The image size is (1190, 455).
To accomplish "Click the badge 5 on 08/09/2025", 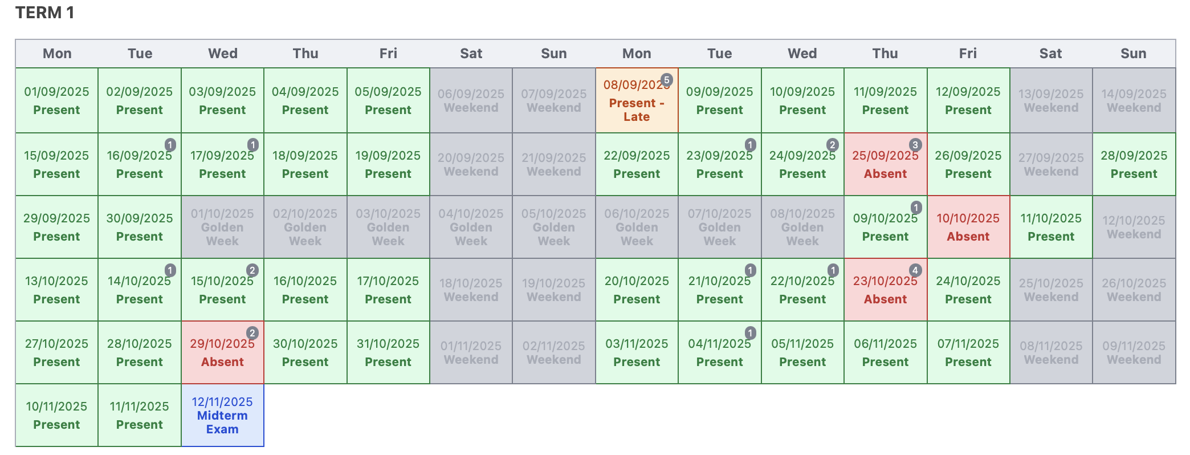I will (666, 80).
